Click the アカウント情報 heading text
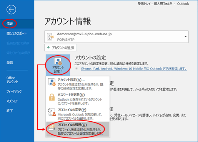 pos(68,21)
